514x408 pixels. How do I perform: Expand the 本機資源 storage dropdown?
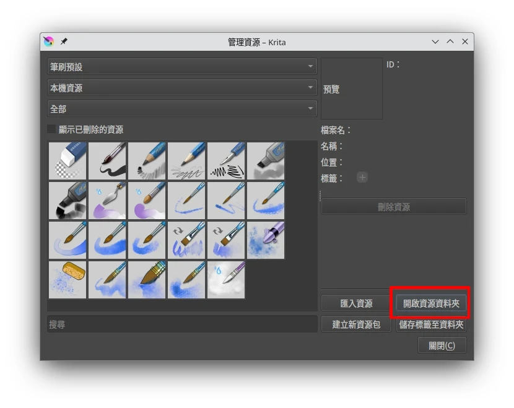coord(182,88)
